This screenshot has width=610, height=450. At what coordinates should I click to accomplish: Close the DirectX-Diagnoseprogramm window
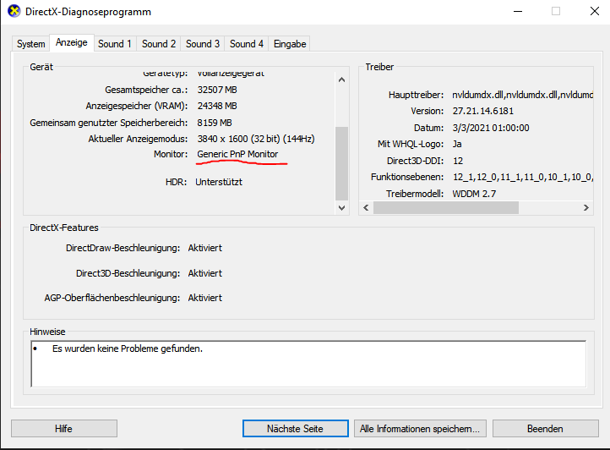tap(595, 11)
